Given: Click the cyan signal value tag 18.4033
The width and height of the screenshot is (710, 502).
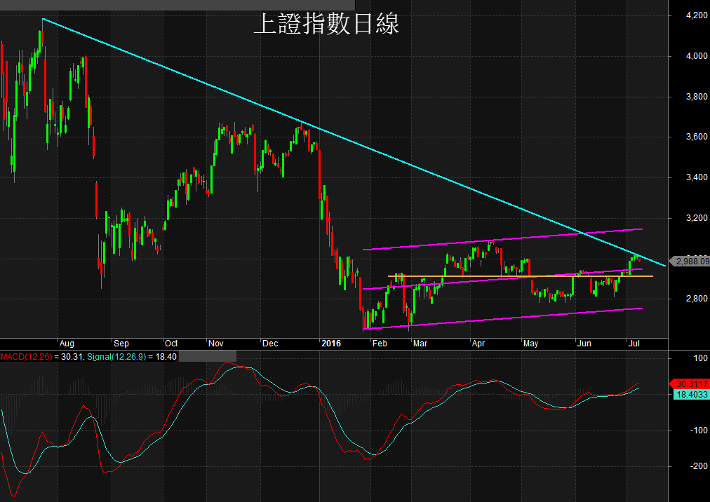Looking at the screenshot, I should point(692,394).
